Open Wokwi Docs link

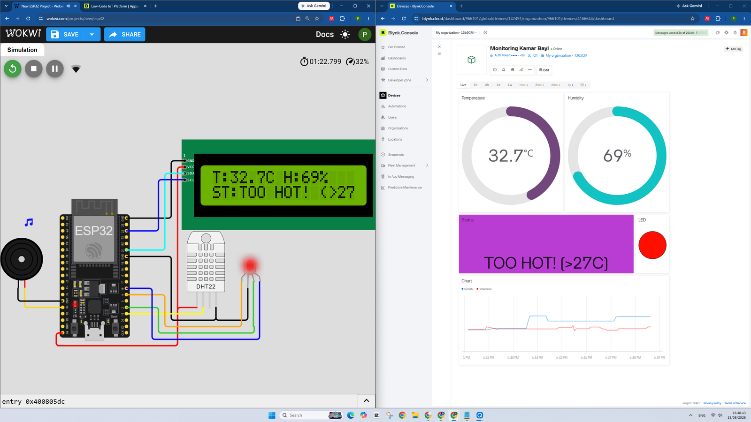(325, 34)
